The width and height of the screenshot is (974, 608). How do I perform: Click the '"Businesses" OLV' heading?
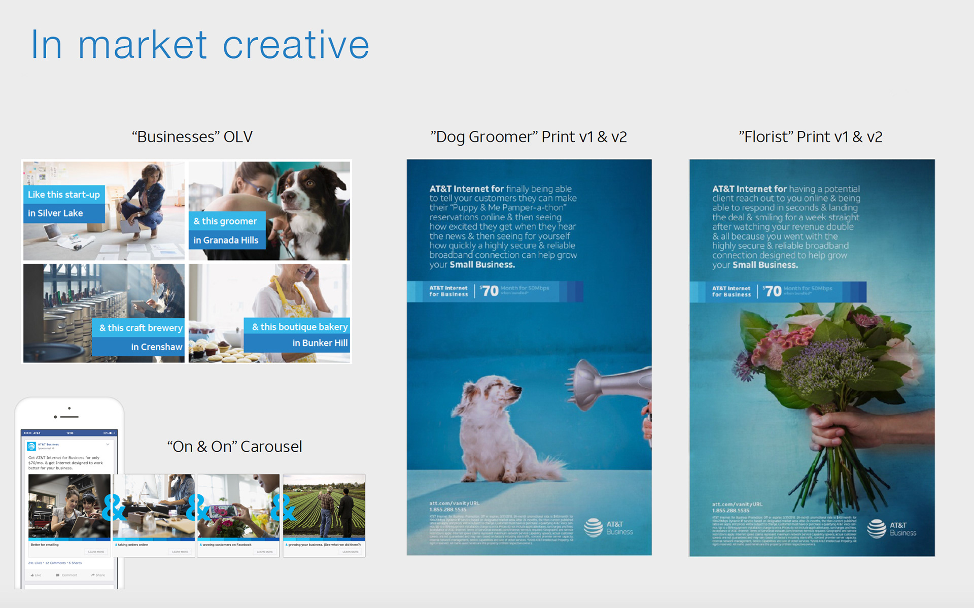pos(192,137)
